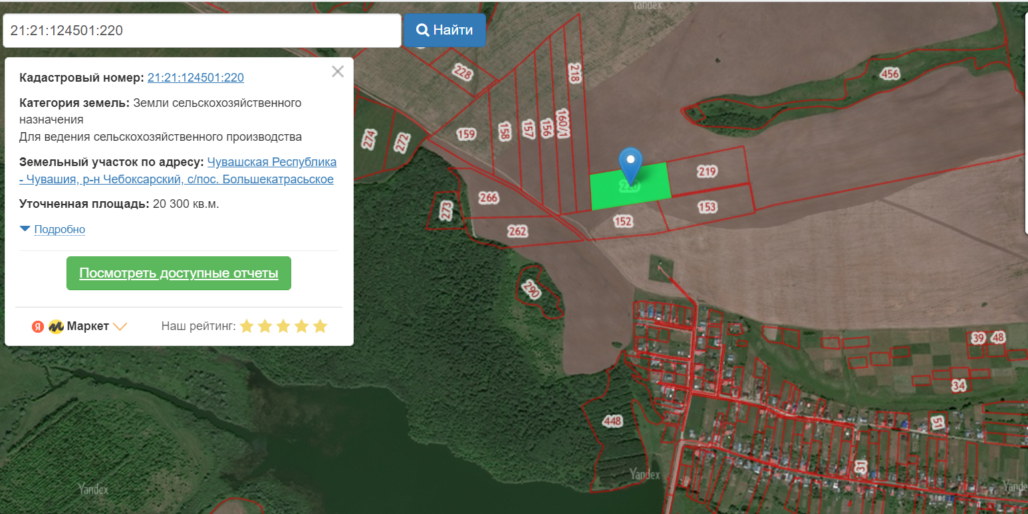The width and height of the screenshot is (1028, 514).
Task: Click the Наш рейтинг label
Action: point(198,326)
